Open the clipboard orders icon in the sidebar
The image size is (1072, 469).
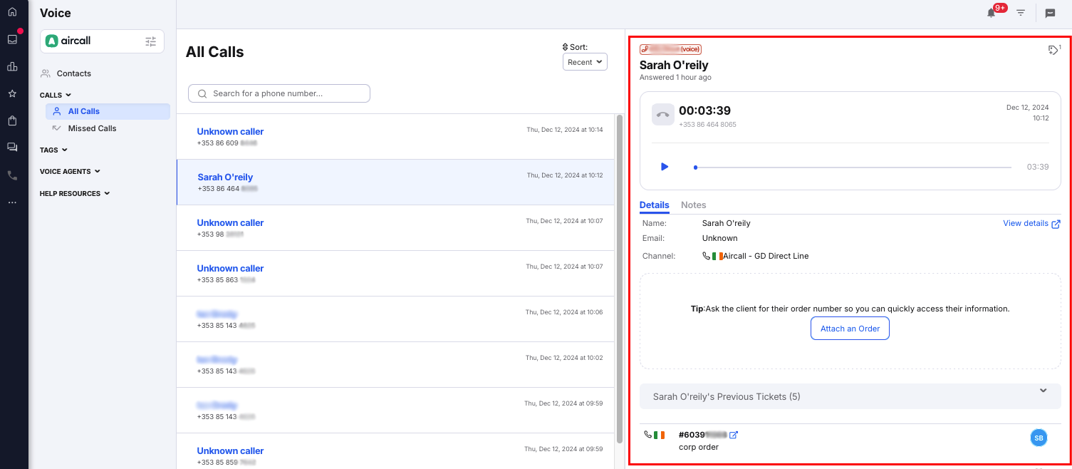(12, 120)
